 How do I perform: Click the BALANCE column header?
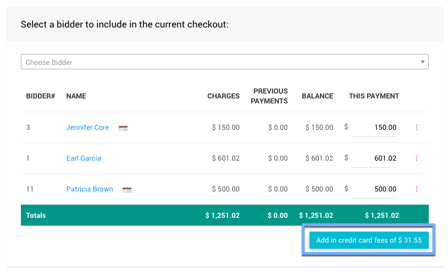317,96
